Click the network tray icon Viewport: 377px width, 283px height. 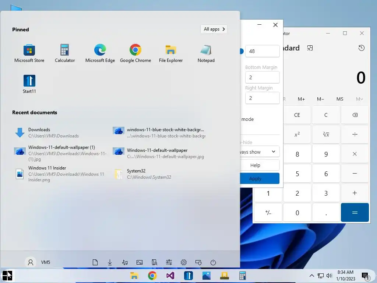pyautogui.click(x=321, y=276)
